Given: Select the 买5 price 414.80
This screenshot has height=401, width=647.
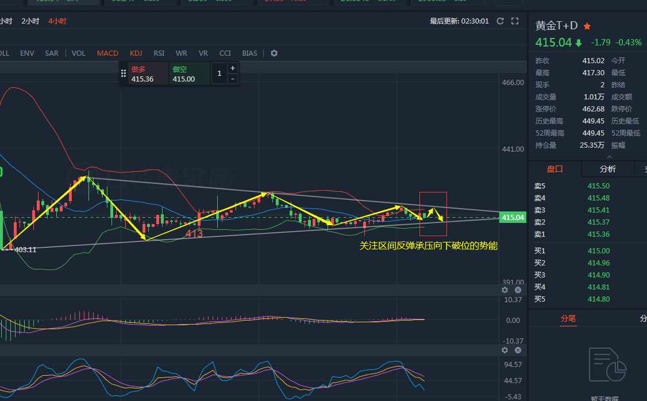Looking at the screenshot, I should 598,299.
